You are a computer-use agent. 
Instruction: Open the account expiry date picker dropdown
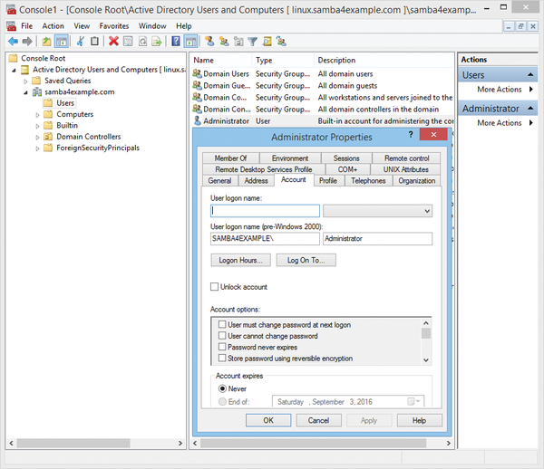click(x=414, y=401)
